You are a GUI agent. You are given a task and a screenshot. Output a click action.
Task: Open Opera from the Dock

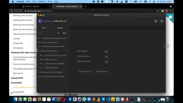[63, 99]
